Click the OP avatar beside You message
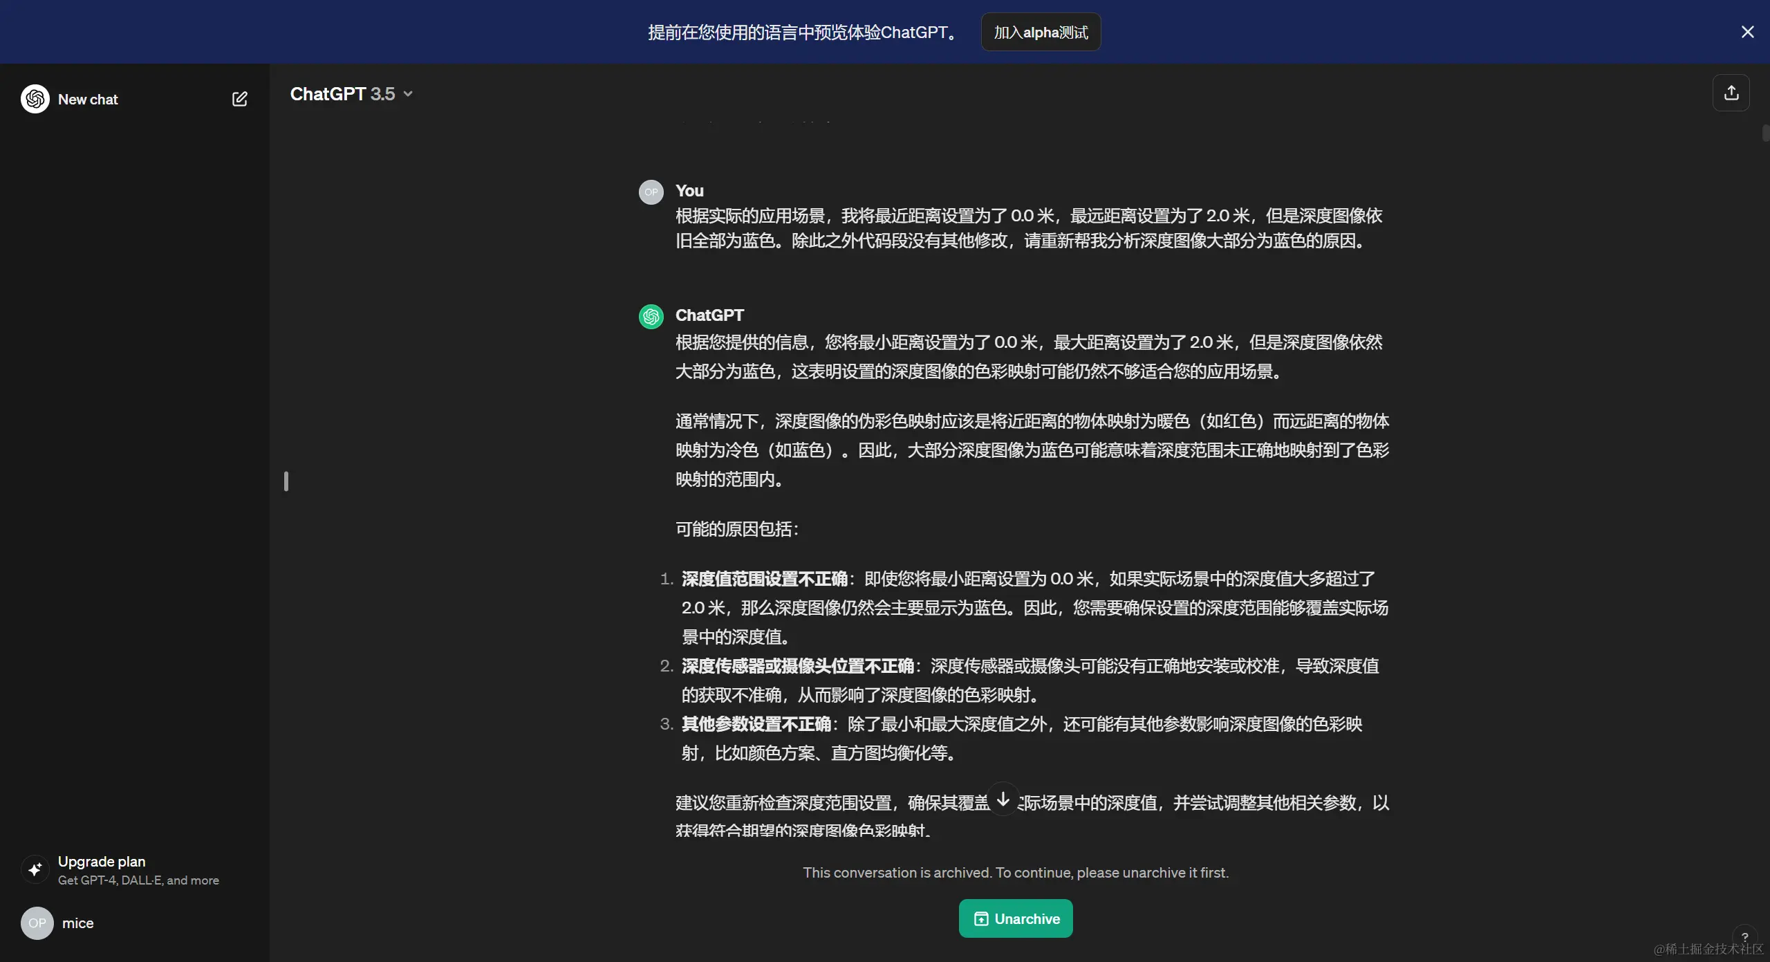The image size is (1770, 962). point(651,192)
